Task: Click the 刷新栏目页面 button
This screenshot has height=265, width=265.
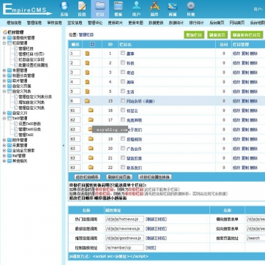Action: tap(119, 177)
